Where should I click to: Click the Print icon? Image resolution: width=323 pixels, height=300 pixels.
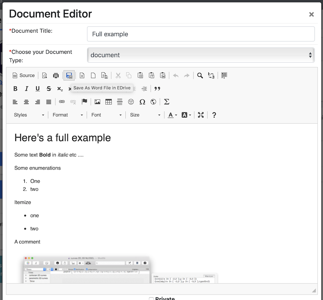pos(56,75)
